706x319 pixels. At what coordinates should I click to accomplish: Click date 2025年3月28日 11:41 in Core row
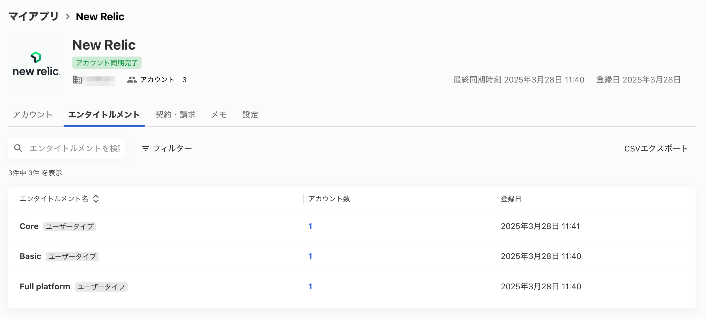click(x=540, y=226)
